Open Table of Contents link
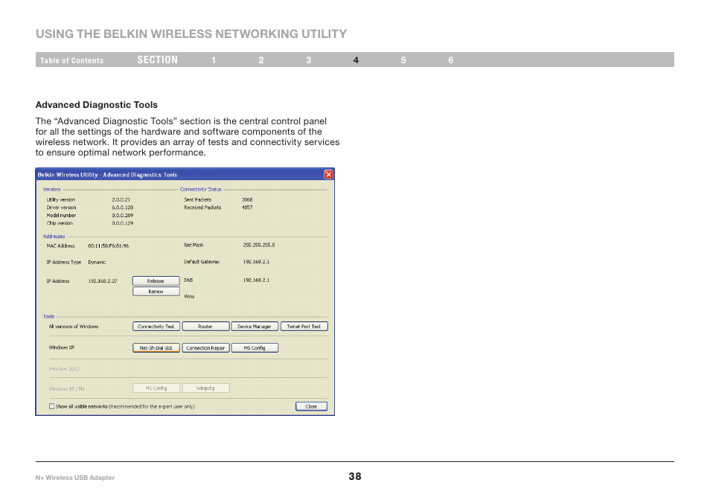Screen dimensions: 710x497 click(x=71, y=60)
